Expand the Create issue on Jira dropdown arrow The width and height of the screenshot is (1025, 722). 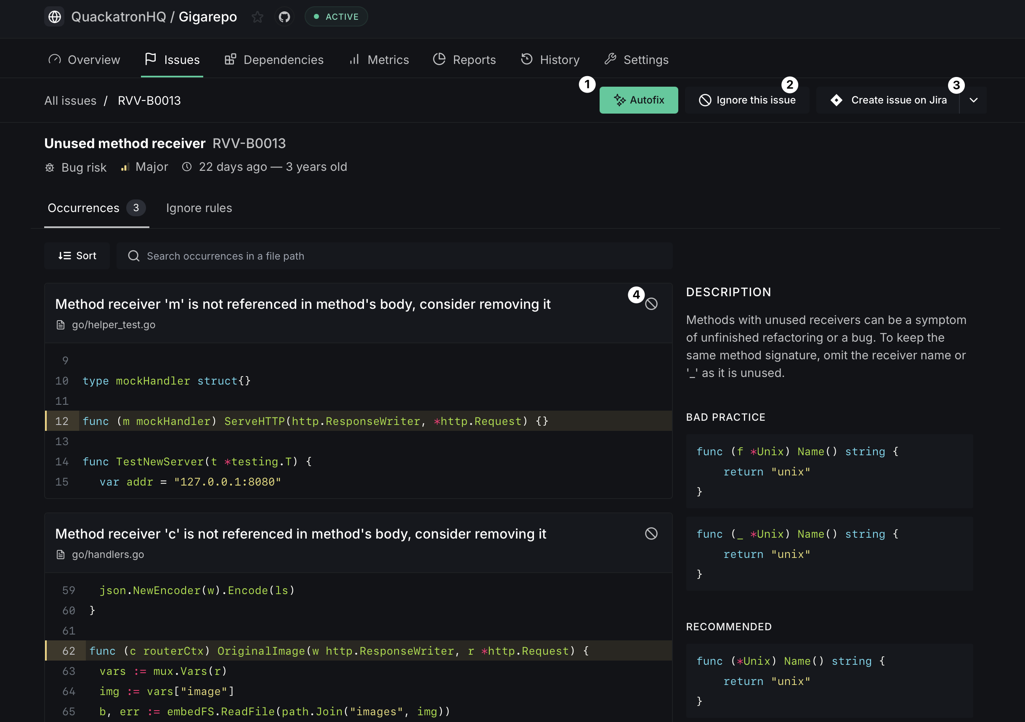[974, 100]
